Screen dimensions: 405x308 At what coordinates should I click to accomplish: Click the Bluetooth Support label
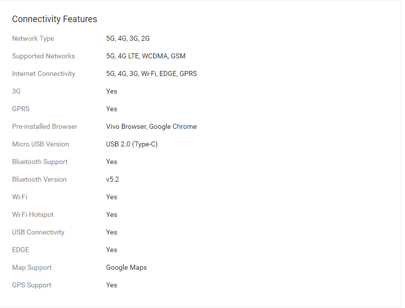point(40,162)
